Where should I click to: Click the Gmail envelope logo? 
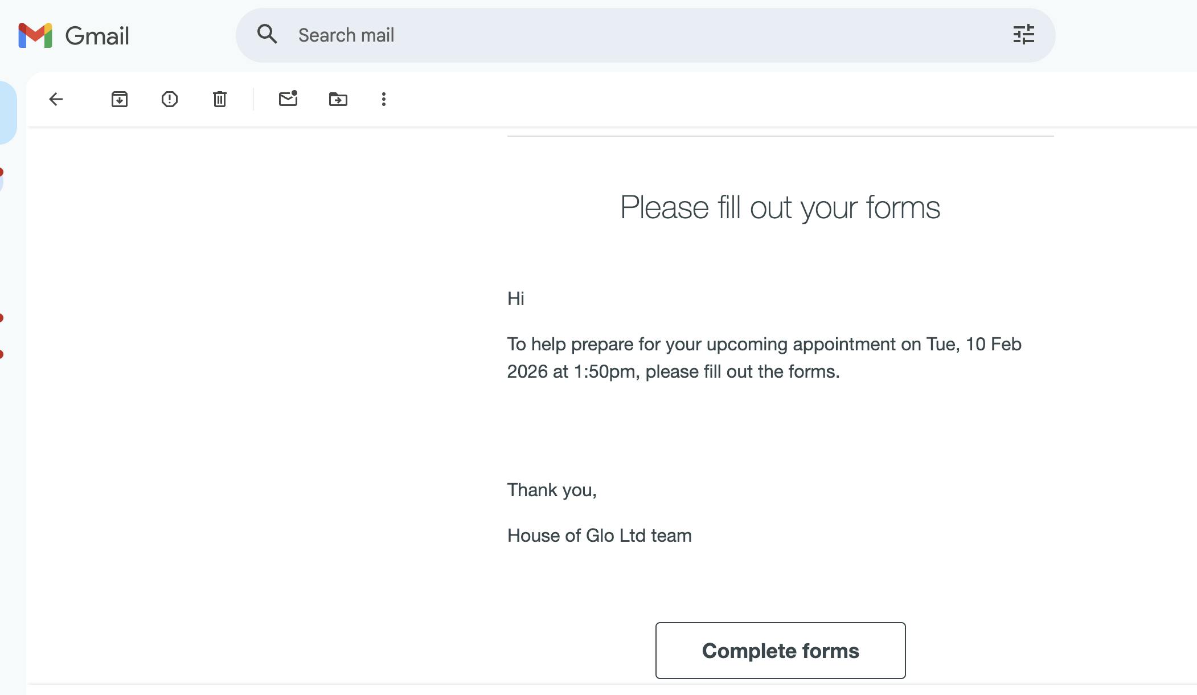click(x=35, y=35)
